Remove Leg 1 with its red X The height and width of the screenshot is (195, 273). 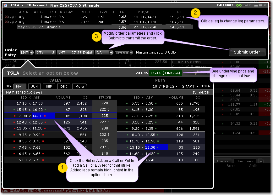7,17
